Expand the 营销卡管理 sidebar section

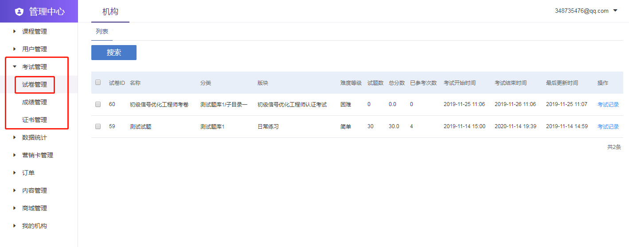tap(37, 155)
